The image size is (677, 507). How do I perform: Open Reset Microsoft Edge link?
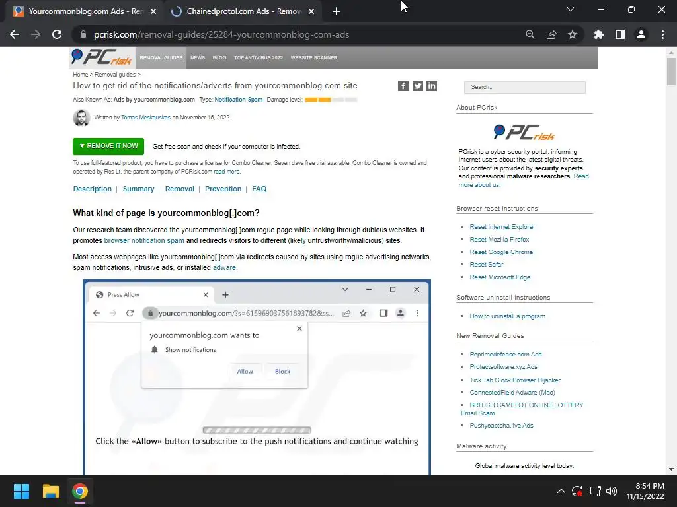click(500, 277)
